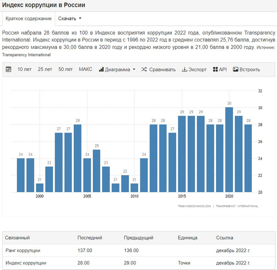The width and height of the screenshot is (277, 270).
Task: Click the TRADINGECONOMICS.COM chart credit
Action: 194,206
